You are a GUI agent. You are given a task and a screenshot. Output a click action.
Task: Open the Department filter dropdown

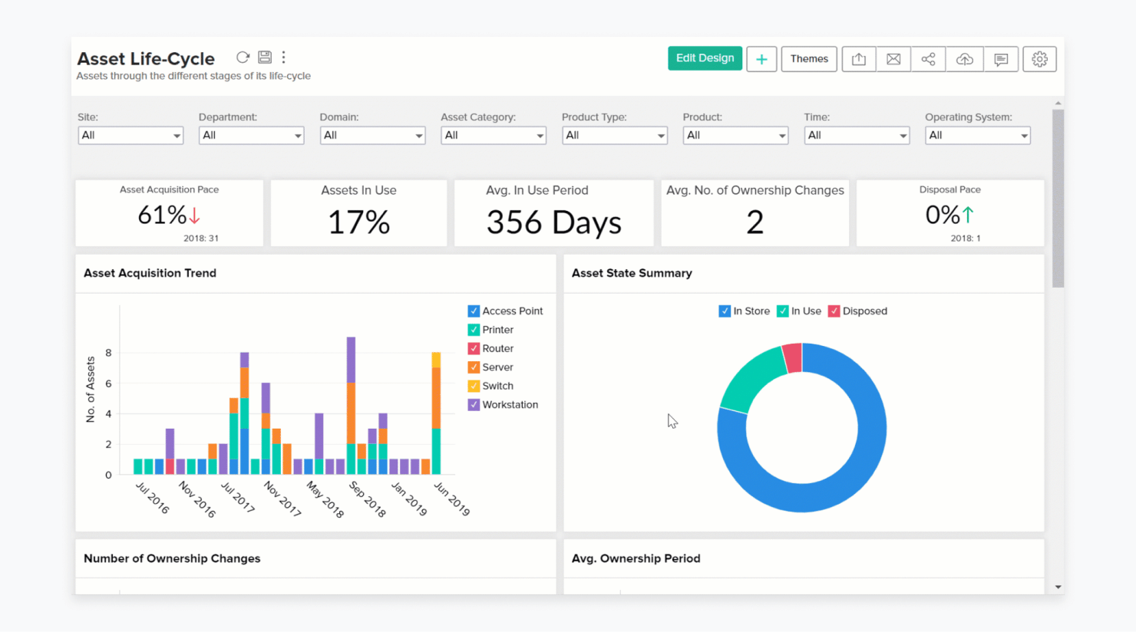coord(252,136)
